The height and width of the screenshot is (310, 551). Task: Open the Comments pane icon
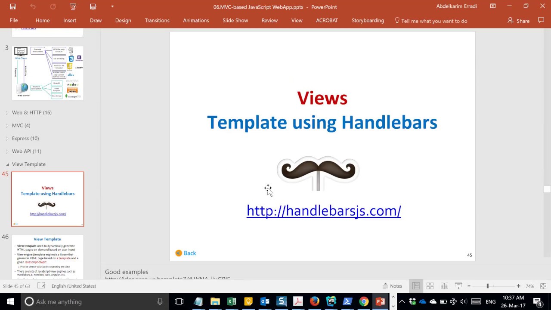541,20
